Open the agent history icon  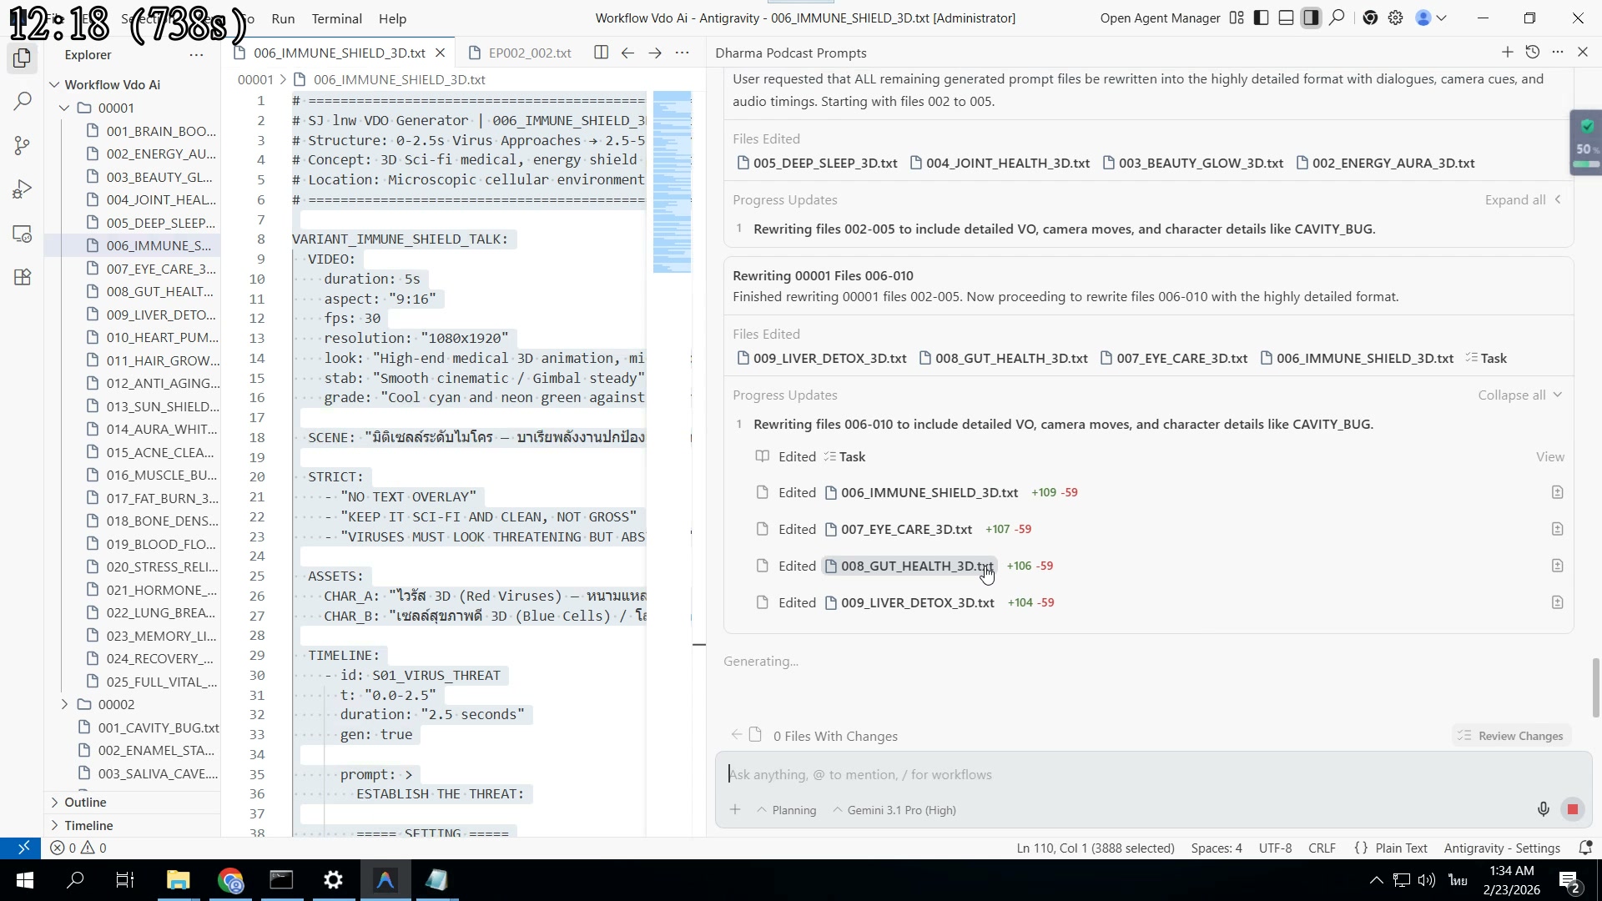(1533, 52)
